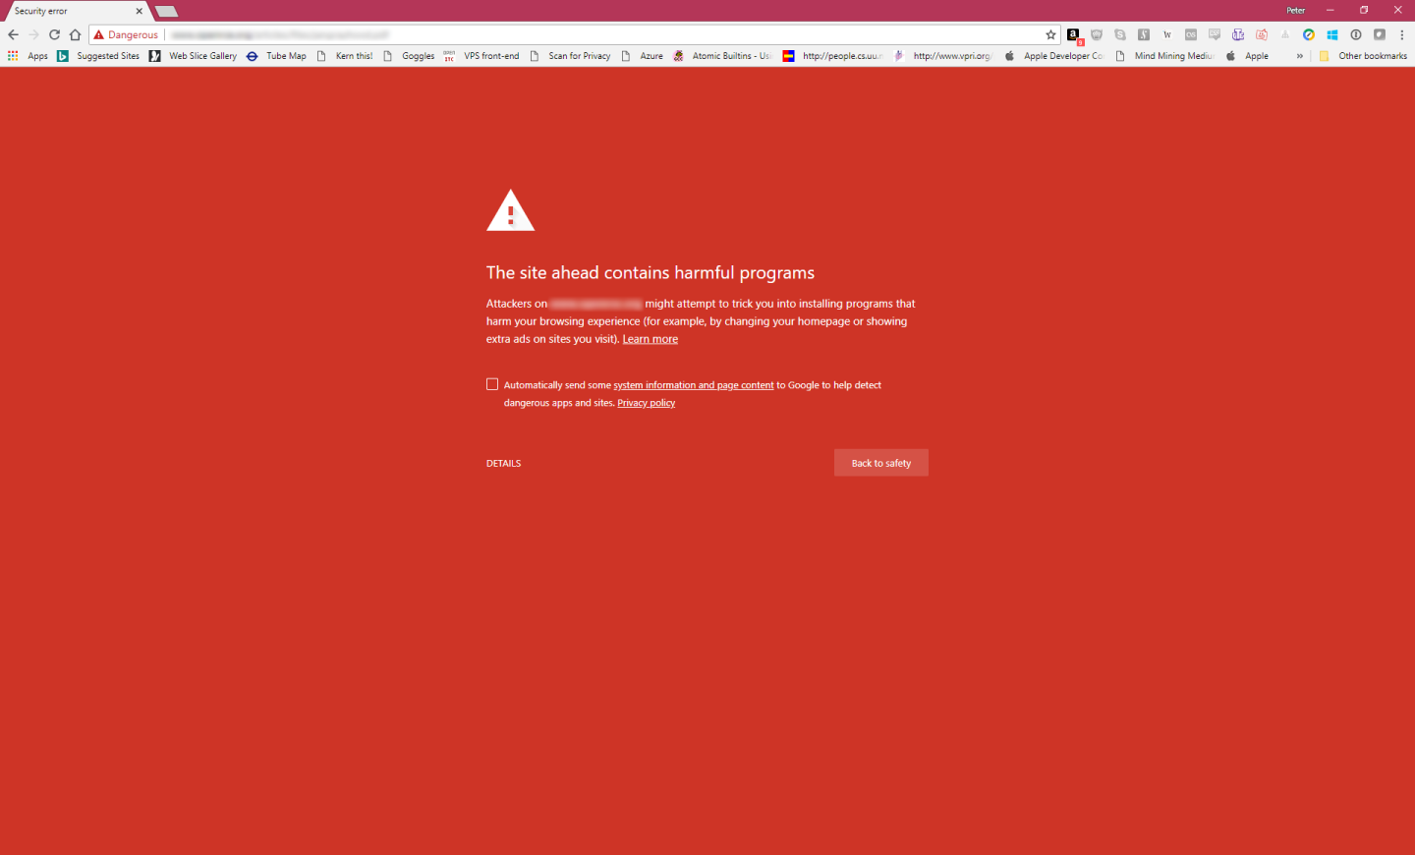
Task: Click the Home icon
Action: 75,33
